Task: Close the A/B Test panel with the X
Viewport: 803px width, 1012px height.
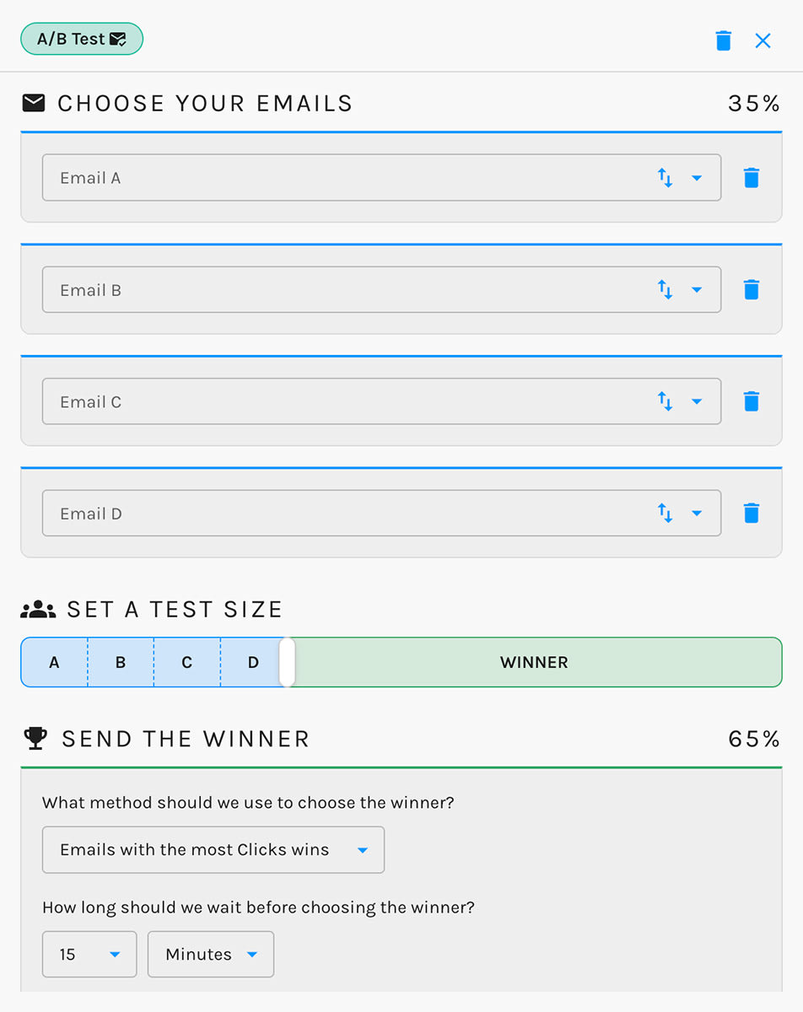Action: (x=763, y=40)
